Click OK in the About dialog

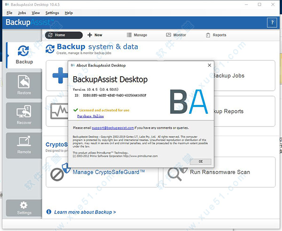point(201,161)
